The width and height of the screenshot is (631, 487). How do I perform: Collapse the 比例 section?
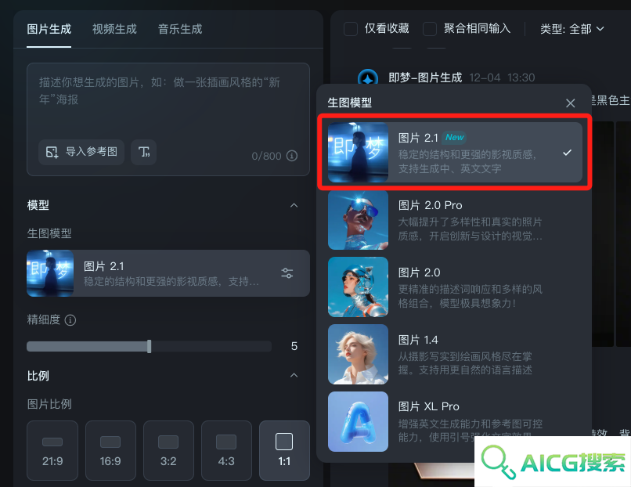pyautogui.click(x=294, y=375)
